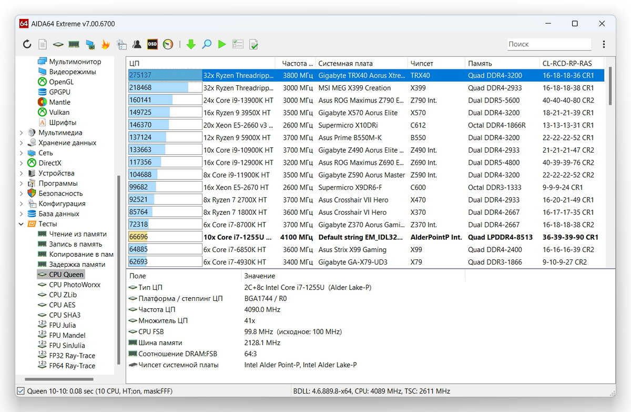This screenshot has width=631, height=412.
Task: Select FP32 Ray-Trace benchmark
Action: (72, 356)
